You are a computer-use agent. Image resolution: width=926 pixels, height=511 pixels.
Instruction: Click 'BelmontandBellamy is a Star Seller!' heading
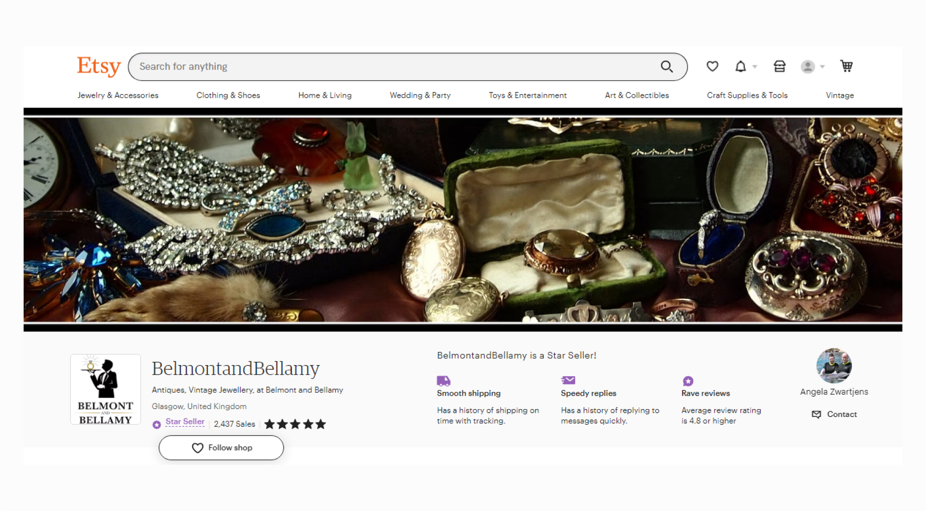pyautogui.click(x=517, y=355)
